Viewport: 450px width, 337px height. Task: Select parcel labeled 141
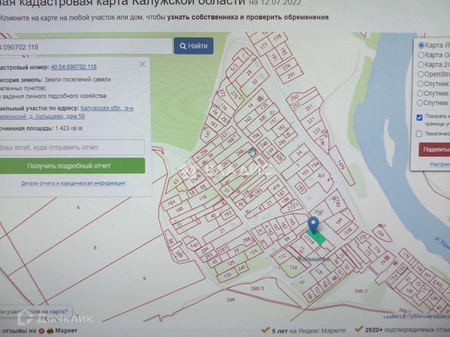[208, 134]
